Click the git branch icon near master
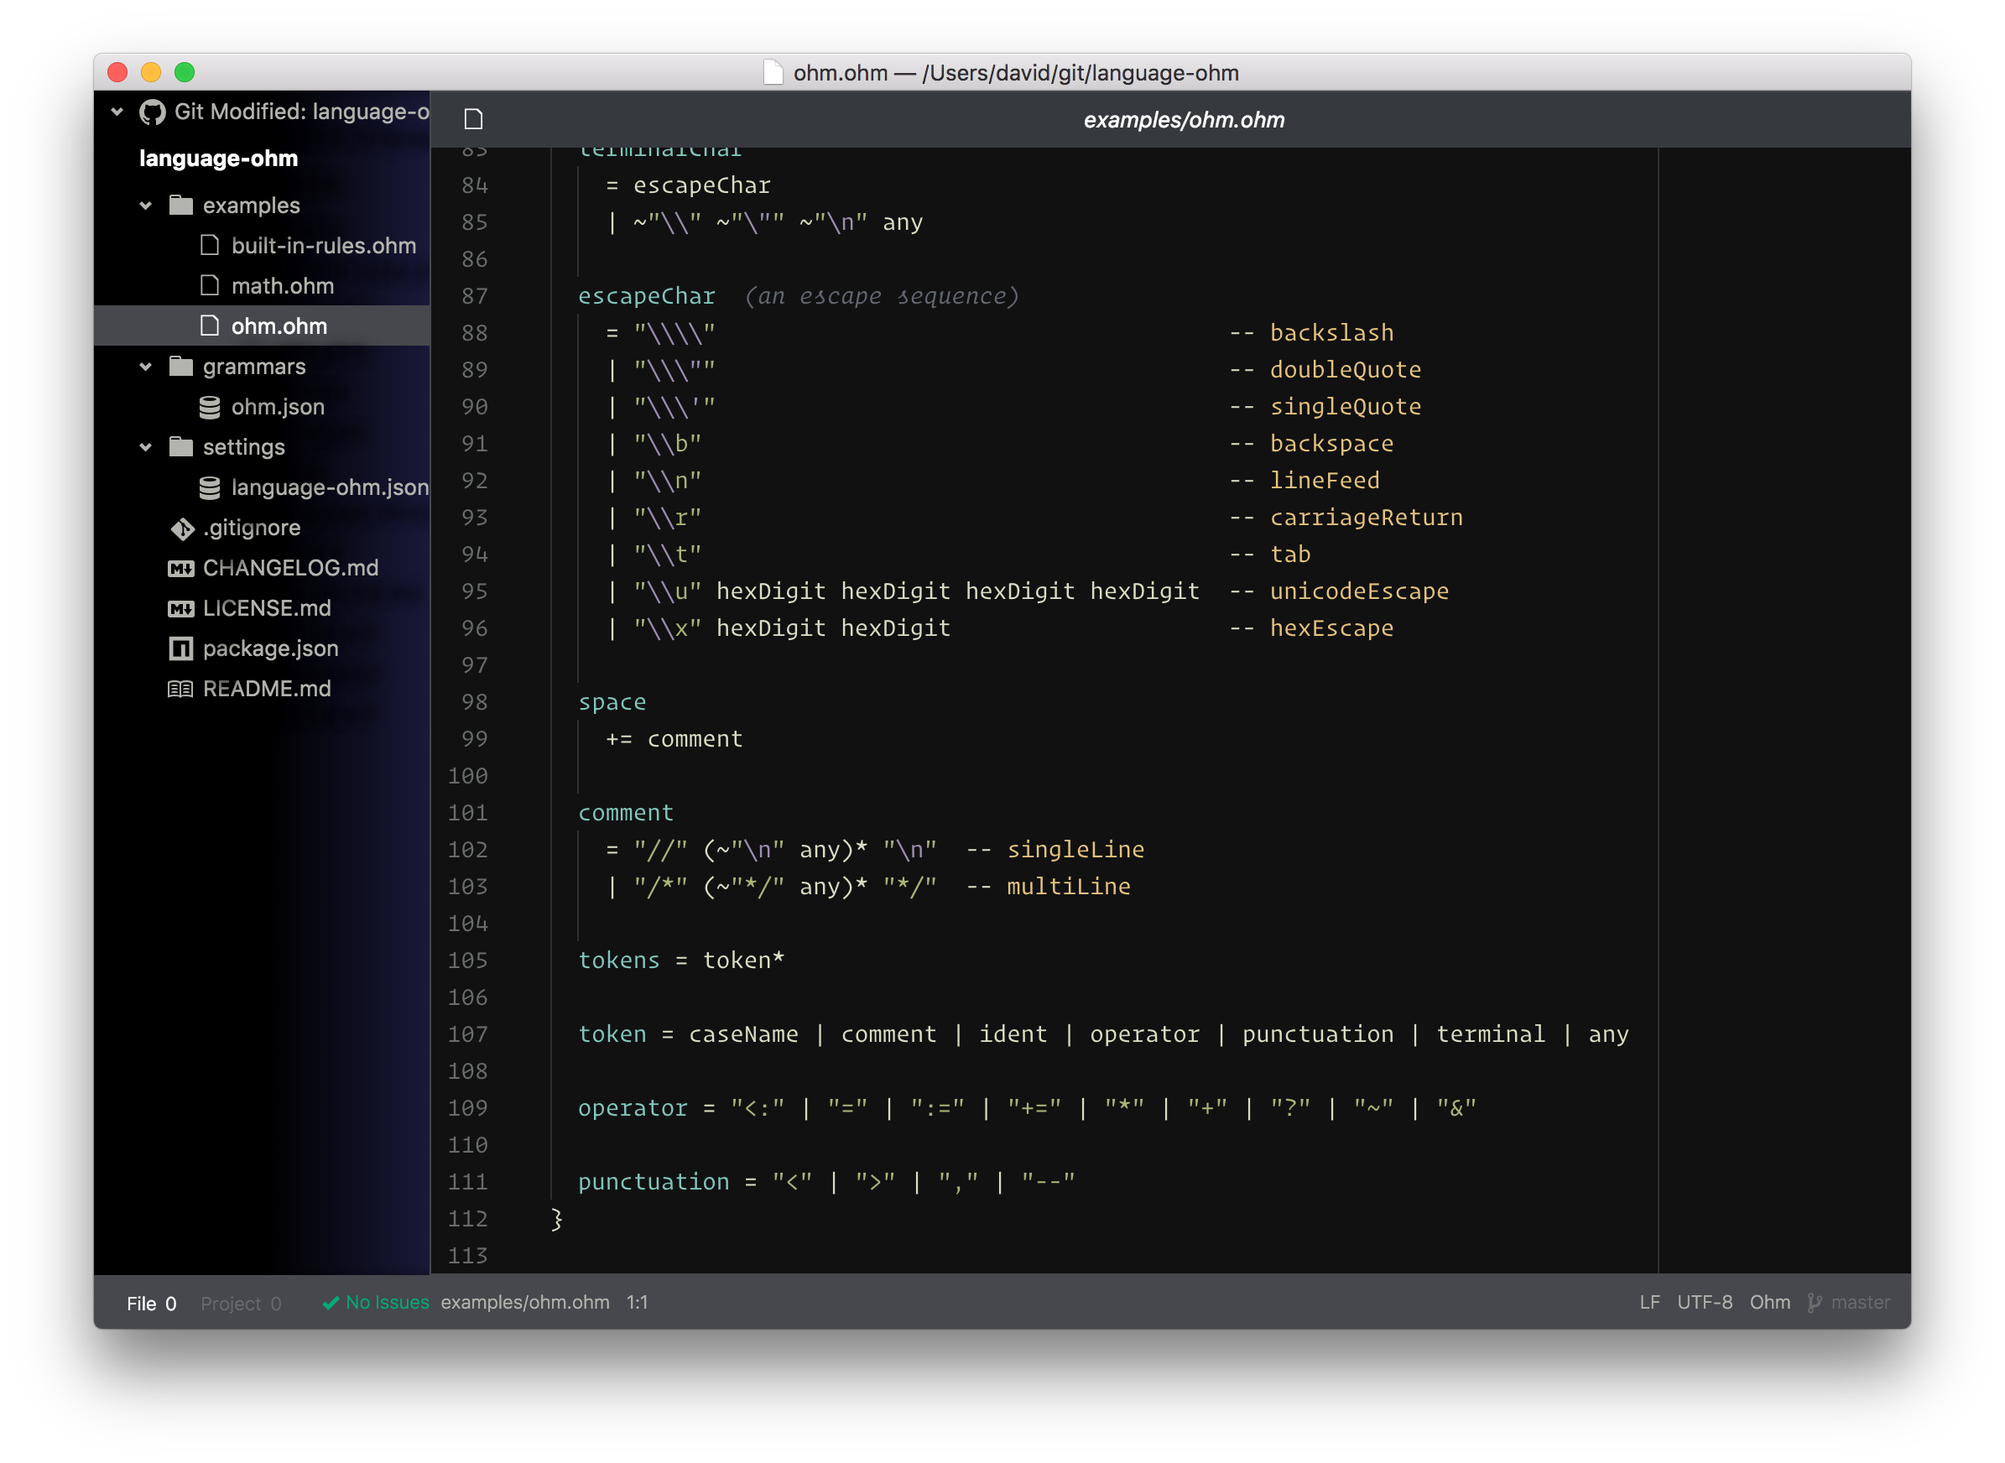This screenshot has width=2005, height=1463. click(x=1815, y=1303)
